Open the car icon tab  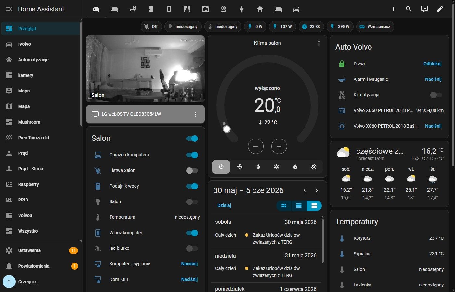296,9
